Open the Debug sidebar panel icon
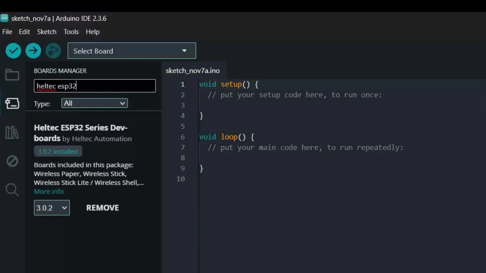The width and height of the screenshot is (486, 273). [12, 161]
